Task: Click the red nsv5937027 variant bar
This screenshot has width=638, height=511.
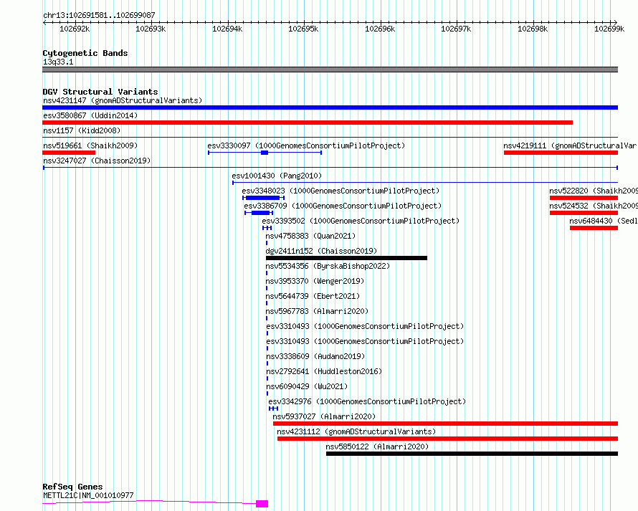Action: (x=446, y=424)
